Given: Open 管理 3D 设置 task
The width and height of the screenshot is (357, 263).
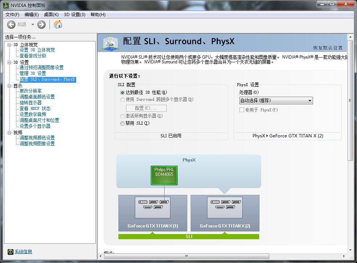Looking at the screenshot, I should tap(33, 74).
